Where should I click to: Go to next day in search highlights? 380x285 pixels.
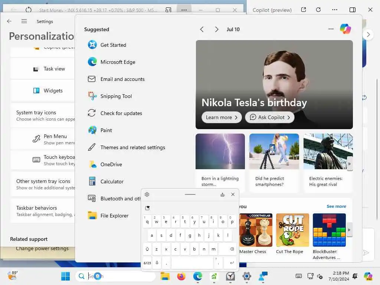(217, 29)
